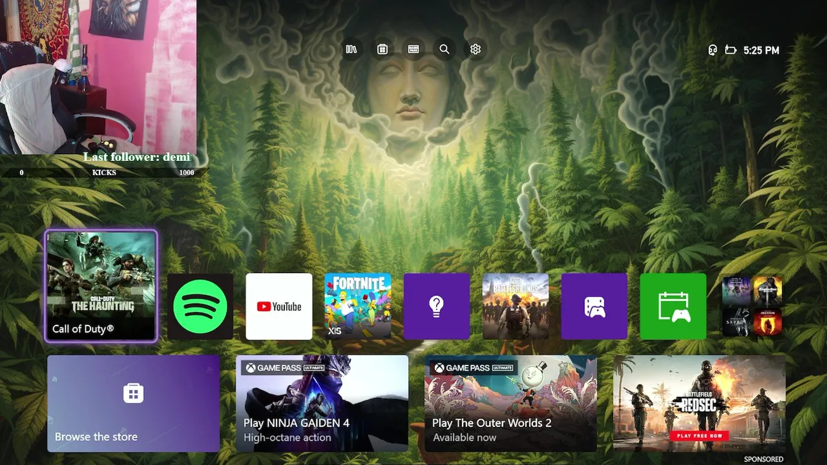Open the Microsoft Store icon in top bar
This screenshot has height=465, width=827.
click(x=382, y=49)
